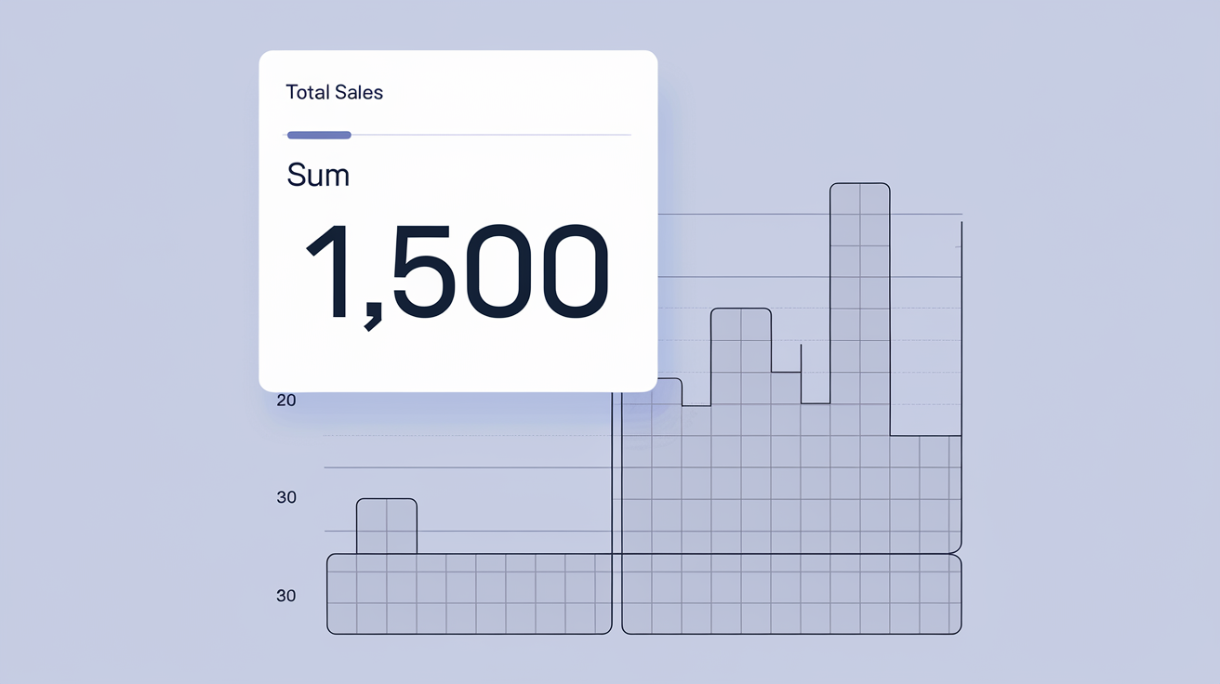
Task: Click the wide bottom-right base block of the chart
Action: (790, 594)
